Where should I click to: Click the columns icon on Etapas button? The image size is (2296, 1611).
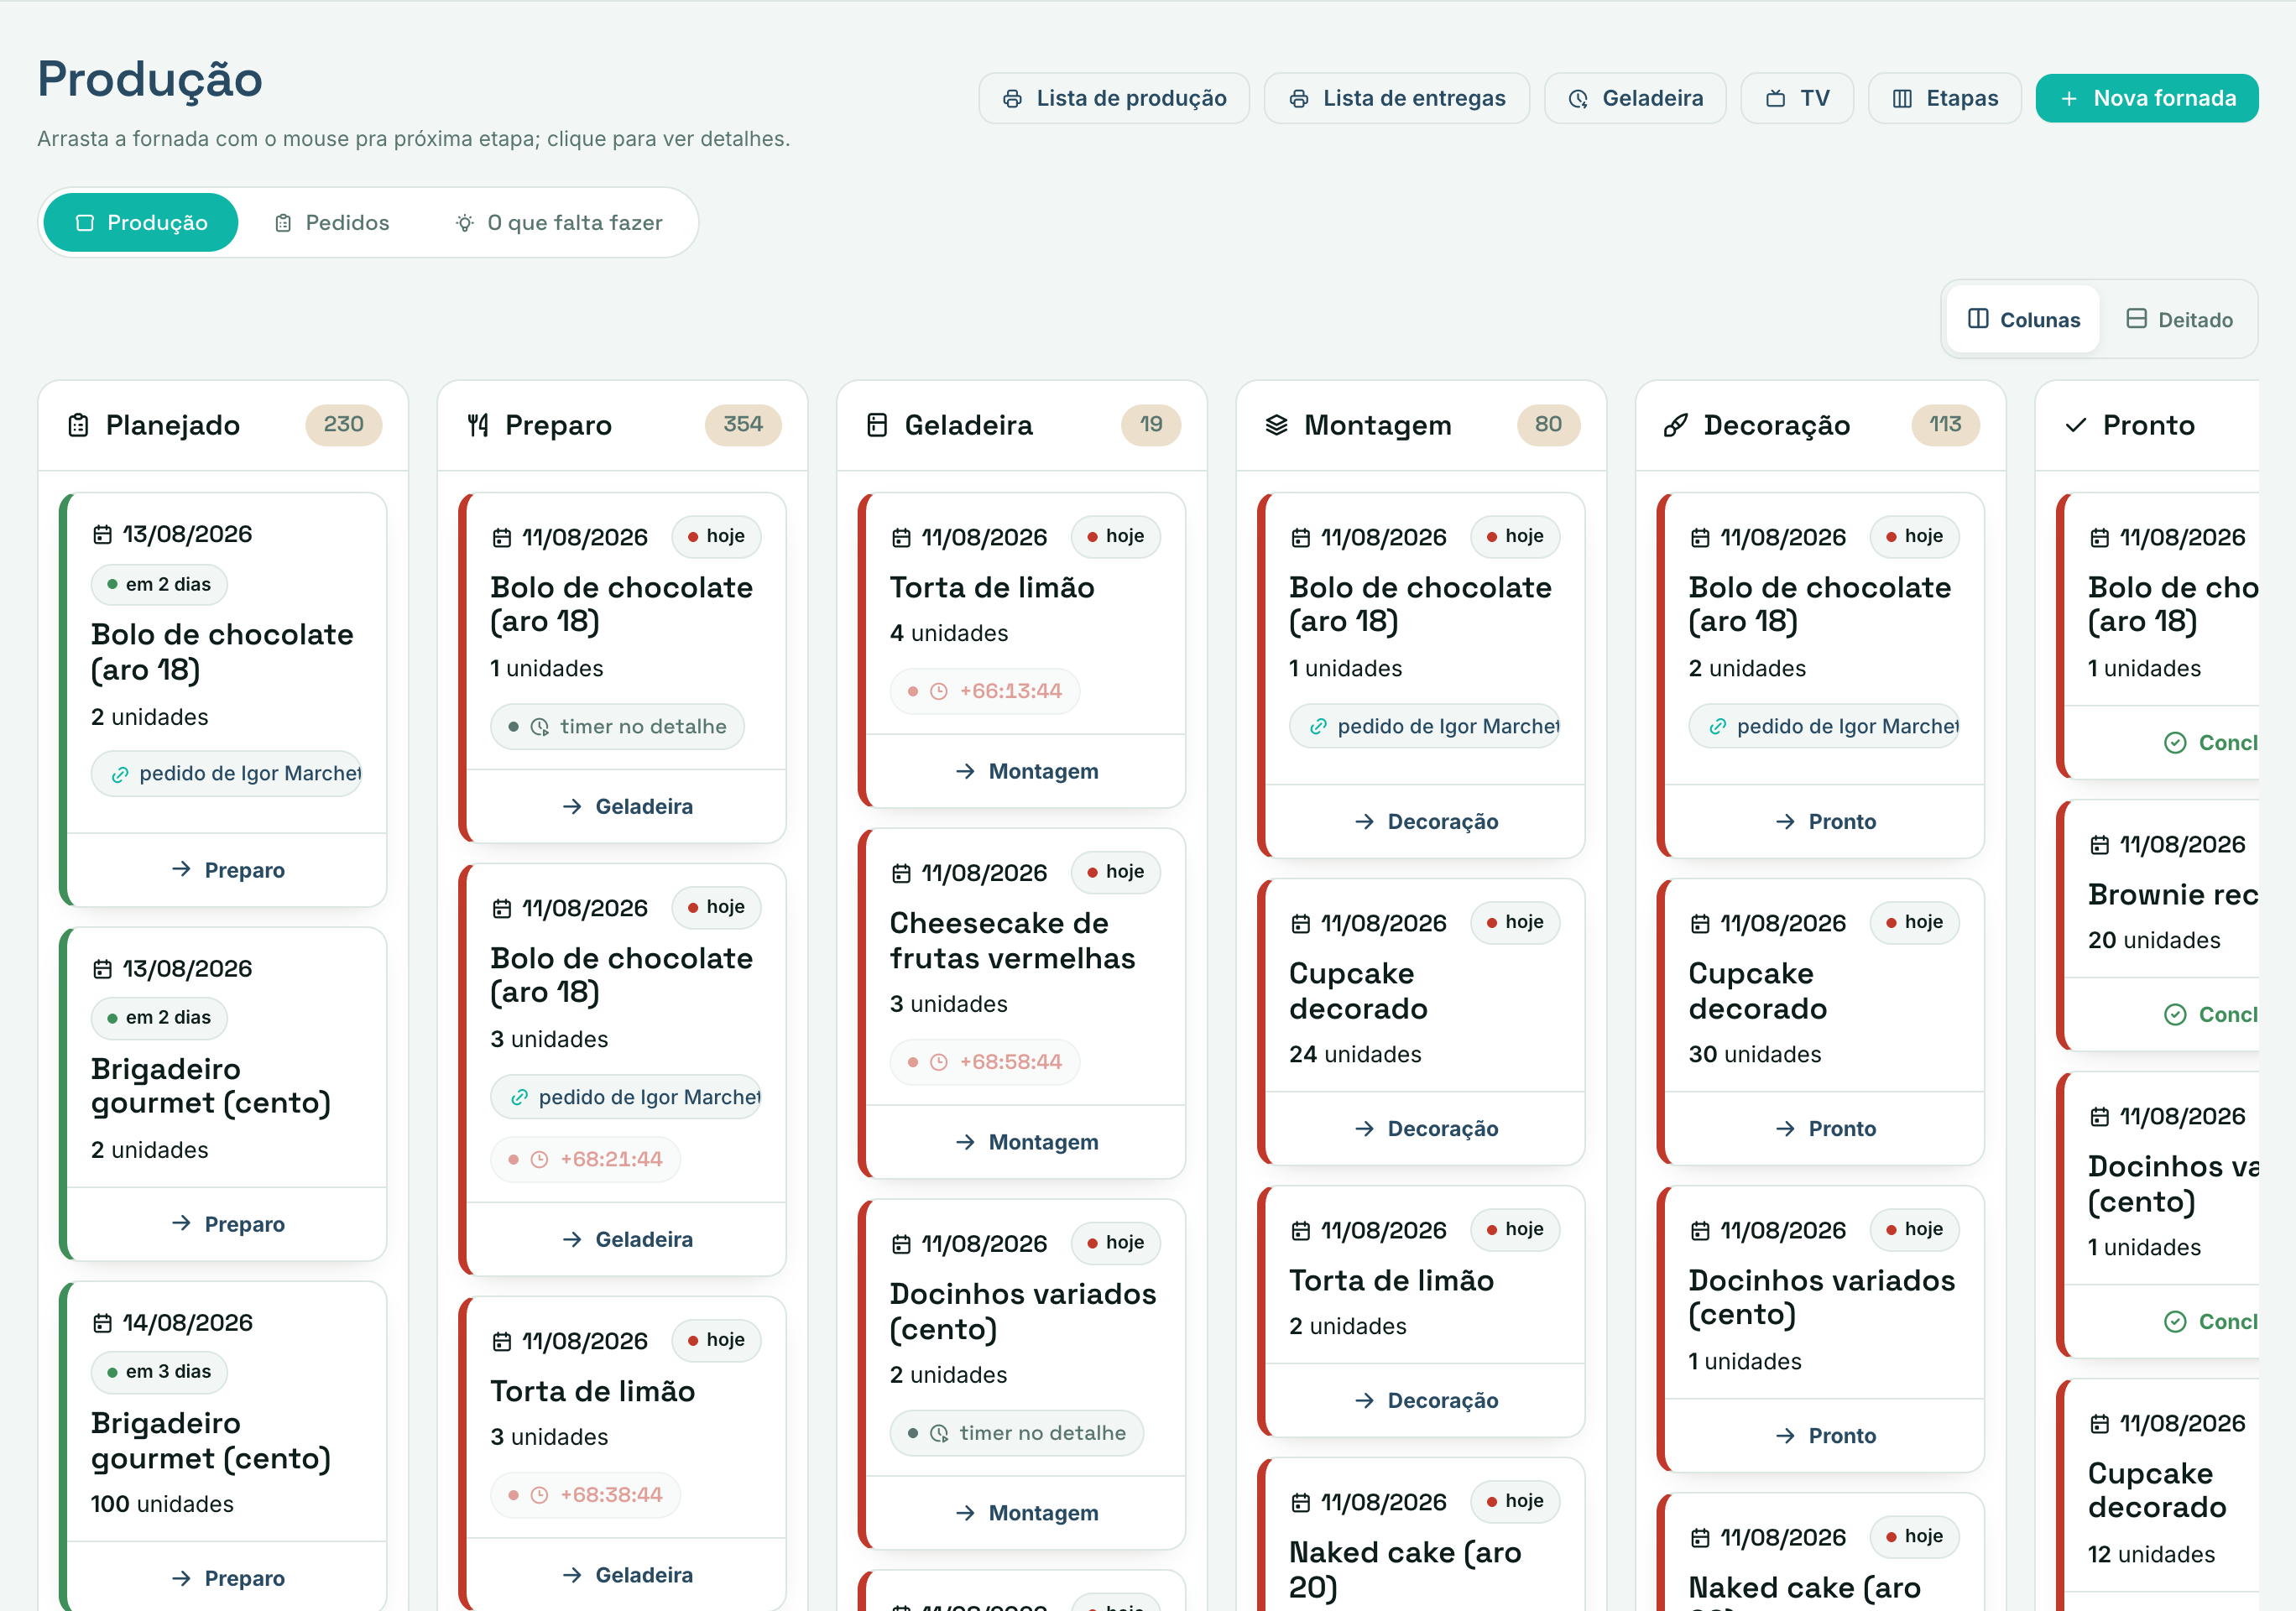coord(1902,99)
